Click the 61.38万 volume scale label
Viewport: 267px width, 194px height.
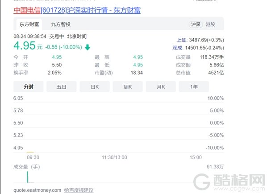pyautogui.click(x=215, y=167)
